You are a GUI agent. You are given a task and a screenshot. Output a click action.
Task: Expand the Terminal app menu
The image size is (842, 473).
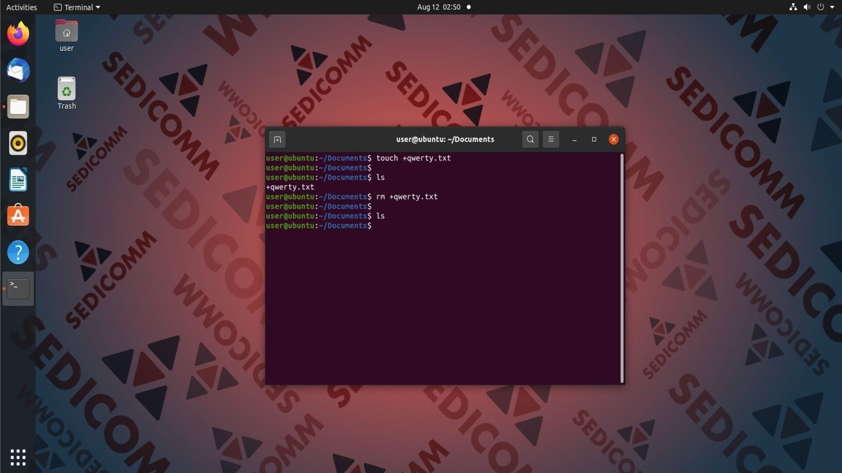coord(77,7)
